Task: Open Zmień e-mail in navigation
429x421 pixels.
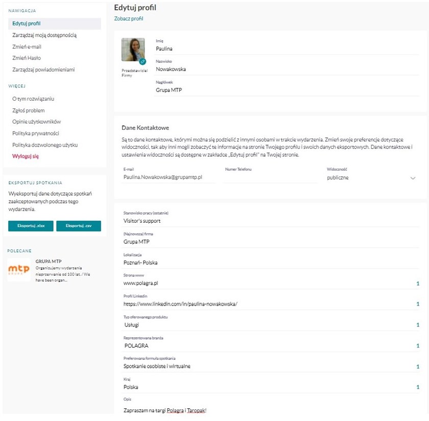Action: click(x=27, y=47)
